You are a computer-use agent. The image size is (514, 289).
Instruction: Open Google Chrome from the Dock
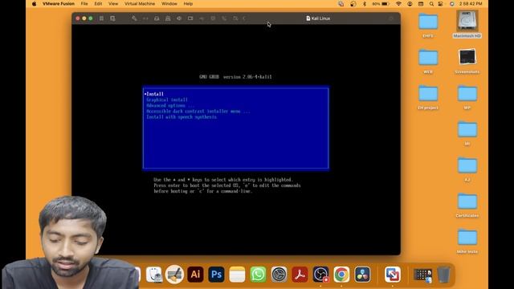341,275
